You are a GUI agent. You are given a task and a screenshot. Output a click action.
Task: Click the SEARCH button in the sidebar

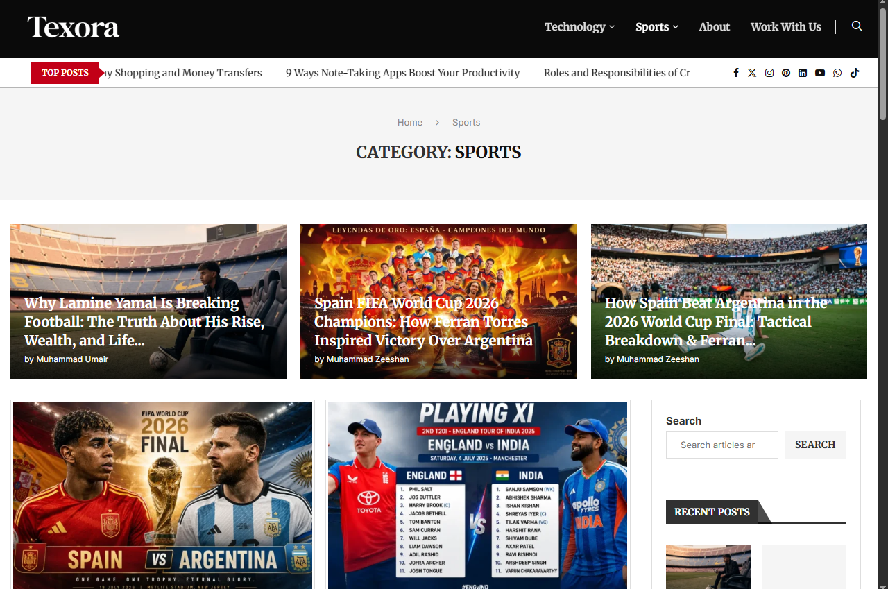click(815, 445)
